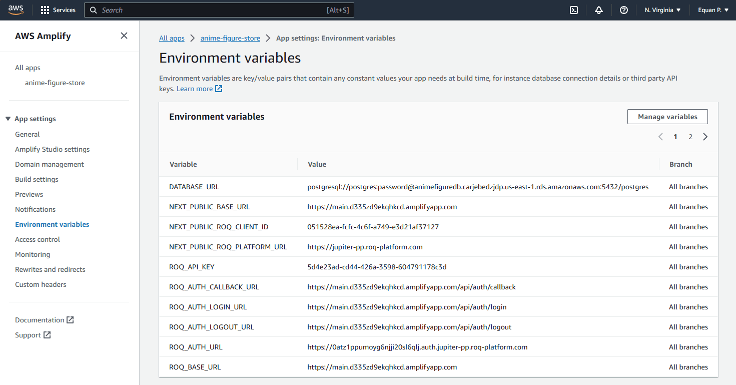This screenshot has width=736, height=385.
Task: Click the Value column header
Action: [317, 164]
